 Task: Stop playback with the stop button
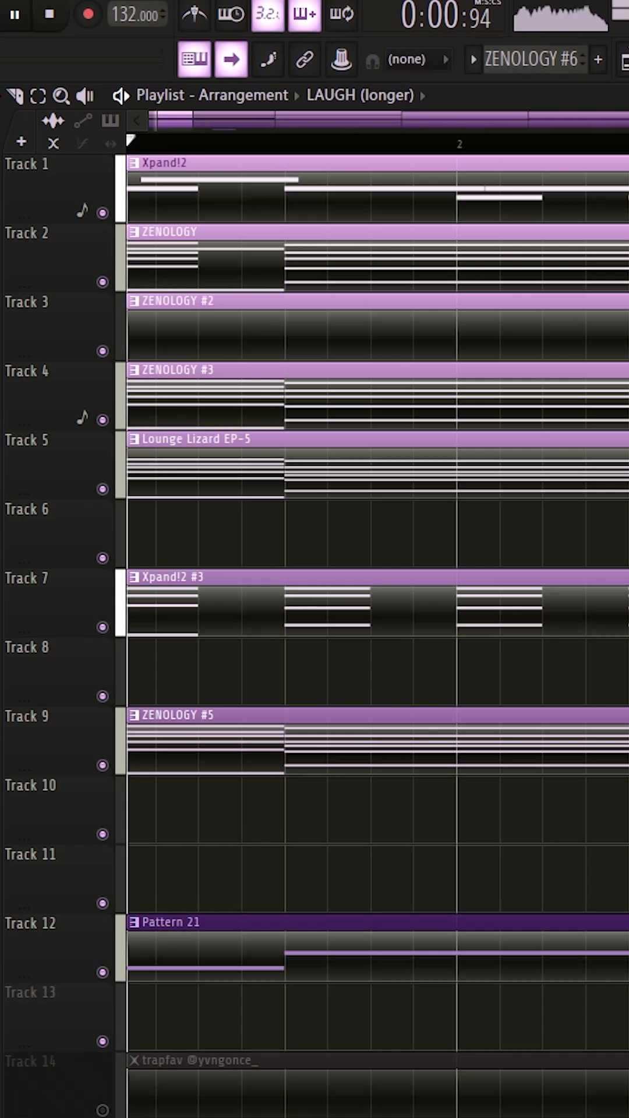coord(50,14)
